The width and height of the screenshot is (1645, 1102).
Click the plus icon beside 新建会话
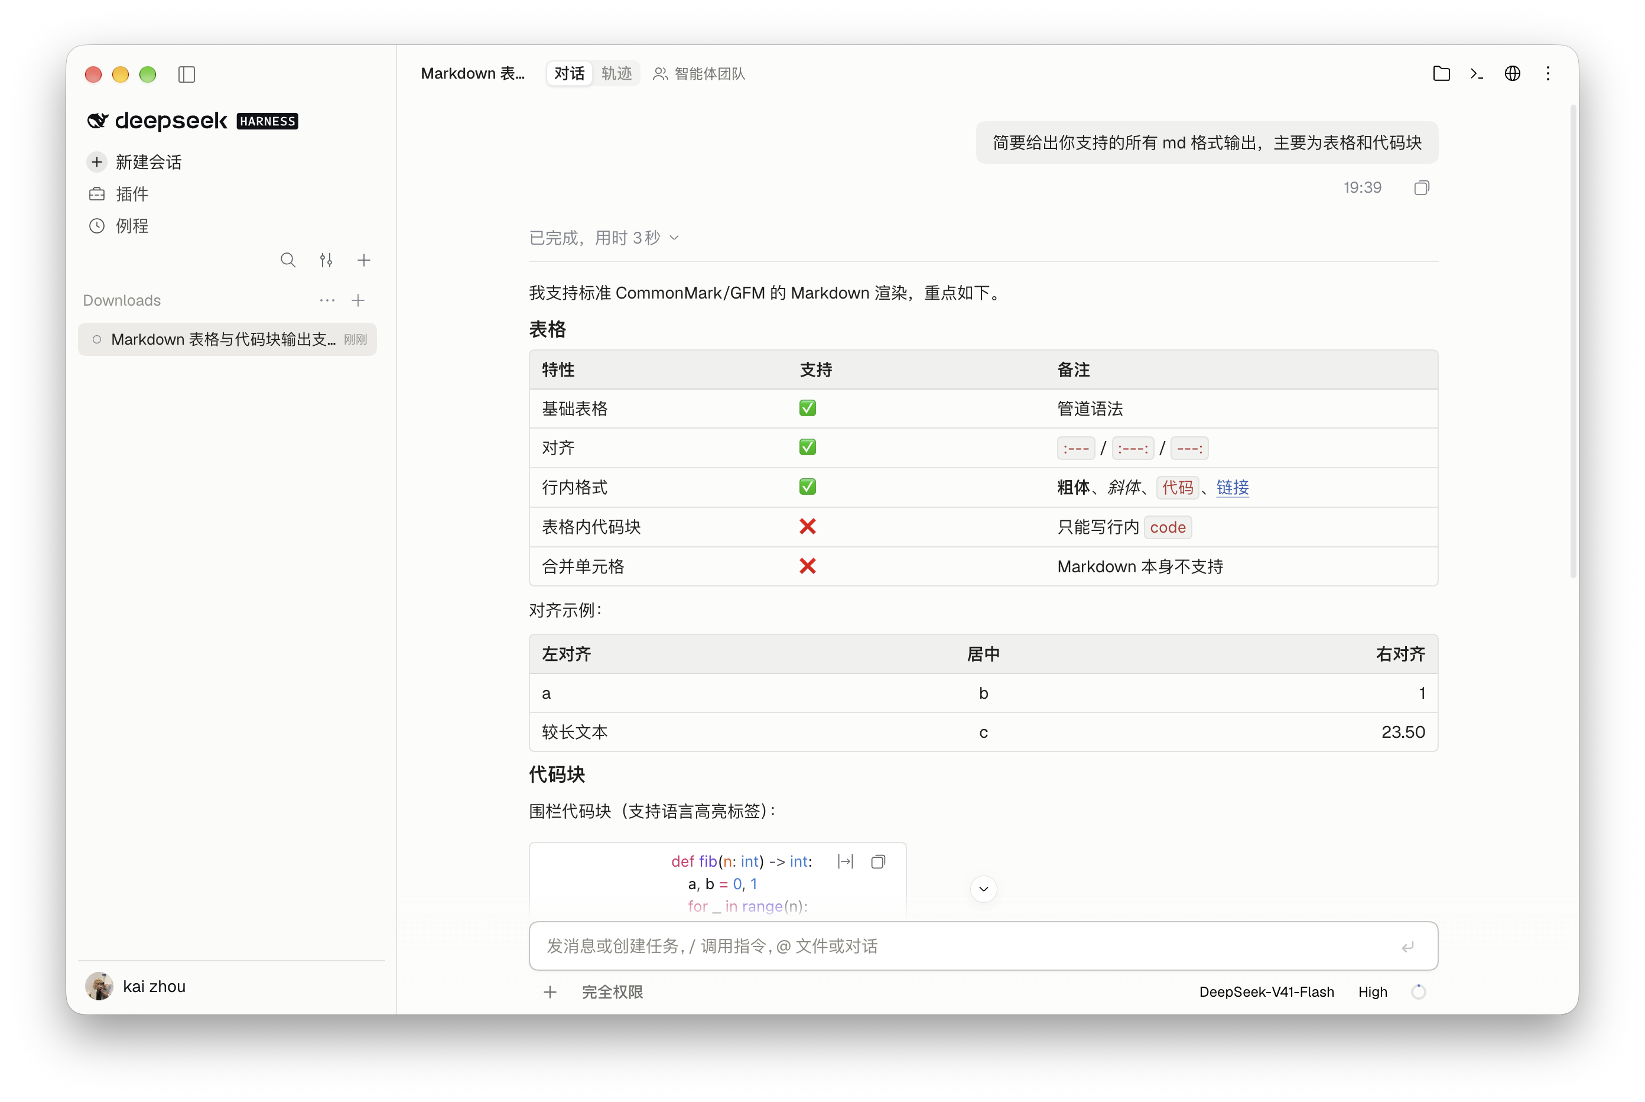97,163
